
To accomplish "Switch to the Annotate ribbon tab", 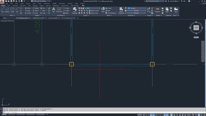I will coord(15,6).
